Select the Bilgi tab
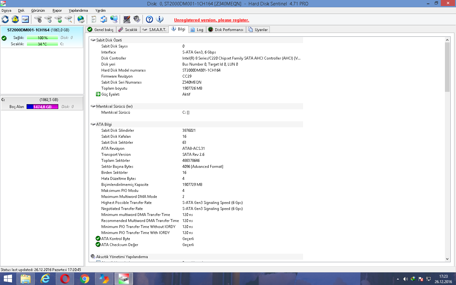 coord(179,29)
